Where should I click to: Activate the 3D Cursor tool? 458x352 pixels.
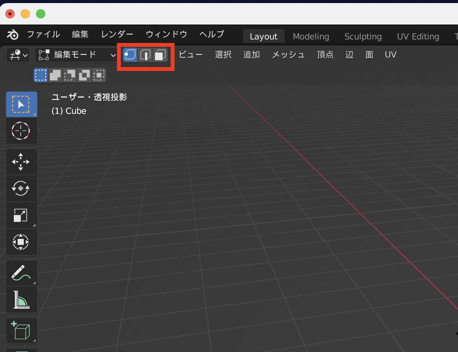(x=21, y=131)
